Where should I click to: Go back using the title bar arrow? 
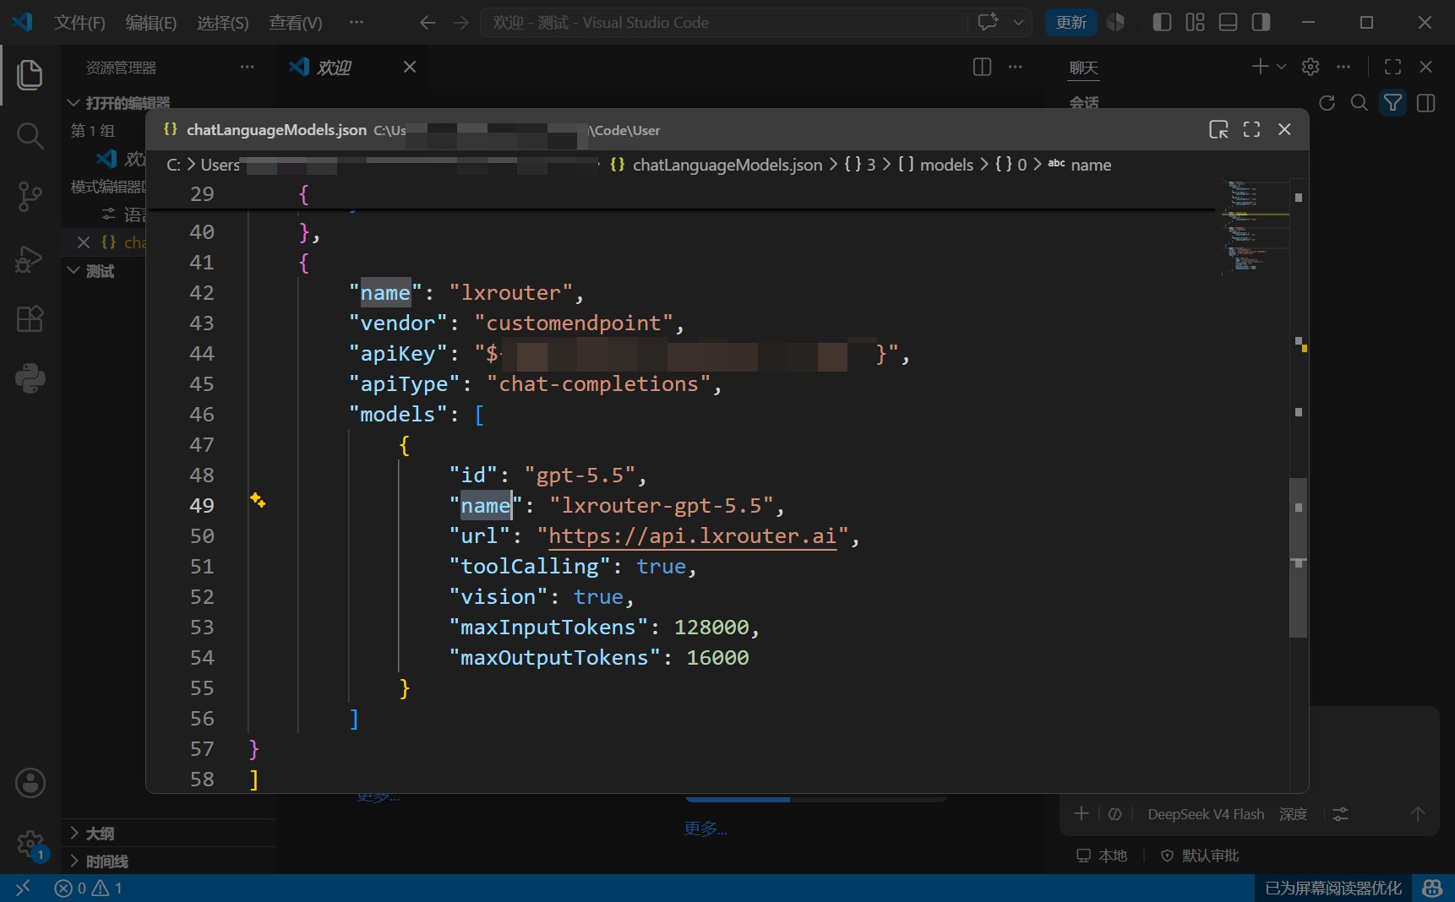pyautogui.click(x=428, y=23)
